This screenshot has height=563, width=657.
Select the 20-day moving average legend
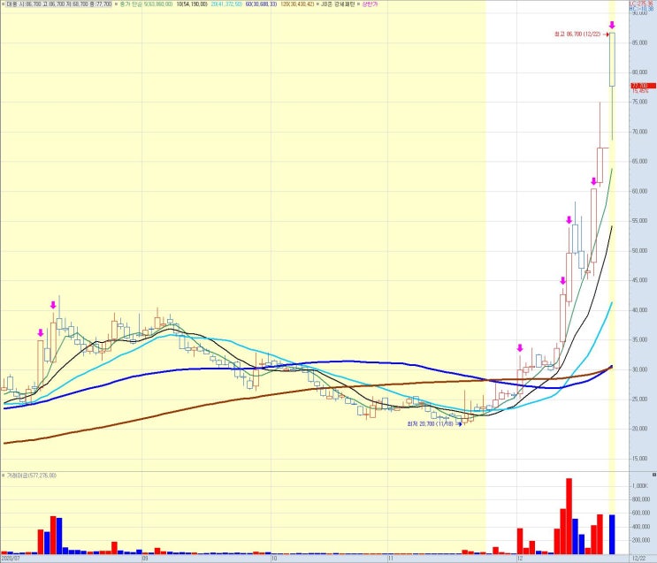(226, 4)
